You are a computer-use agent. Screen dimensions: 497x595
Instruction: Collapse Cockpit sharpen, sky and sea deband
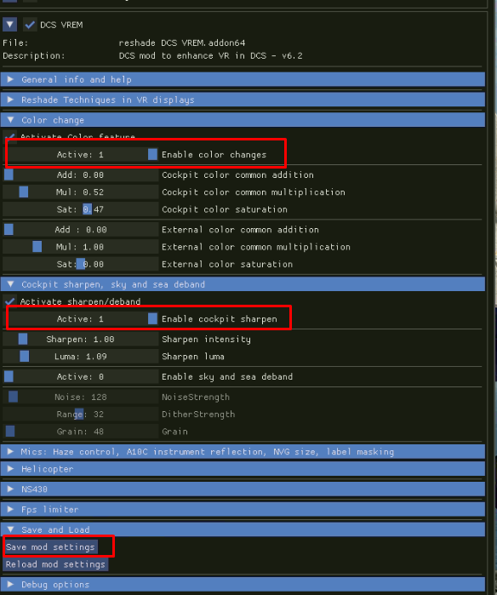click(x=243, y=284)
